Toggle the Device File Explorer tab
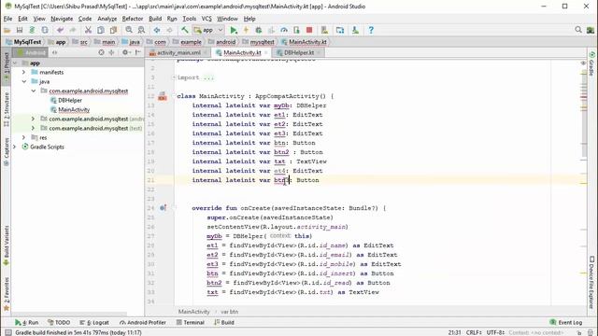 point(591,282)
